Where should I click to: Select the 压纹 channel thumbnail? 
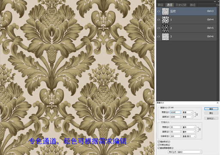click(165, 11)
